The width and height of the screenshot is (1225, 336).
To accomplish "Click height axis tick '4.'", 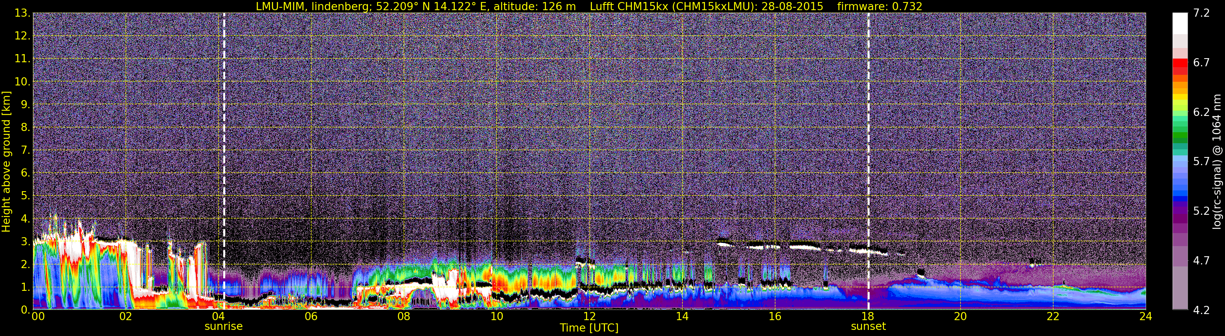I will [25, 219].
